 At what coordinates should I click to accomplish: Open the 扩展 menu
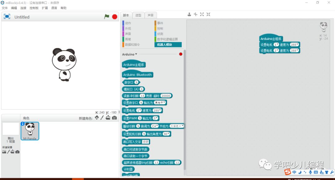(45, 8)
